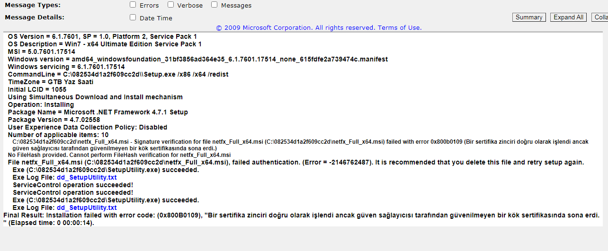Select the OS Version log line
The image size is (608, 251).
pos(102,36)
